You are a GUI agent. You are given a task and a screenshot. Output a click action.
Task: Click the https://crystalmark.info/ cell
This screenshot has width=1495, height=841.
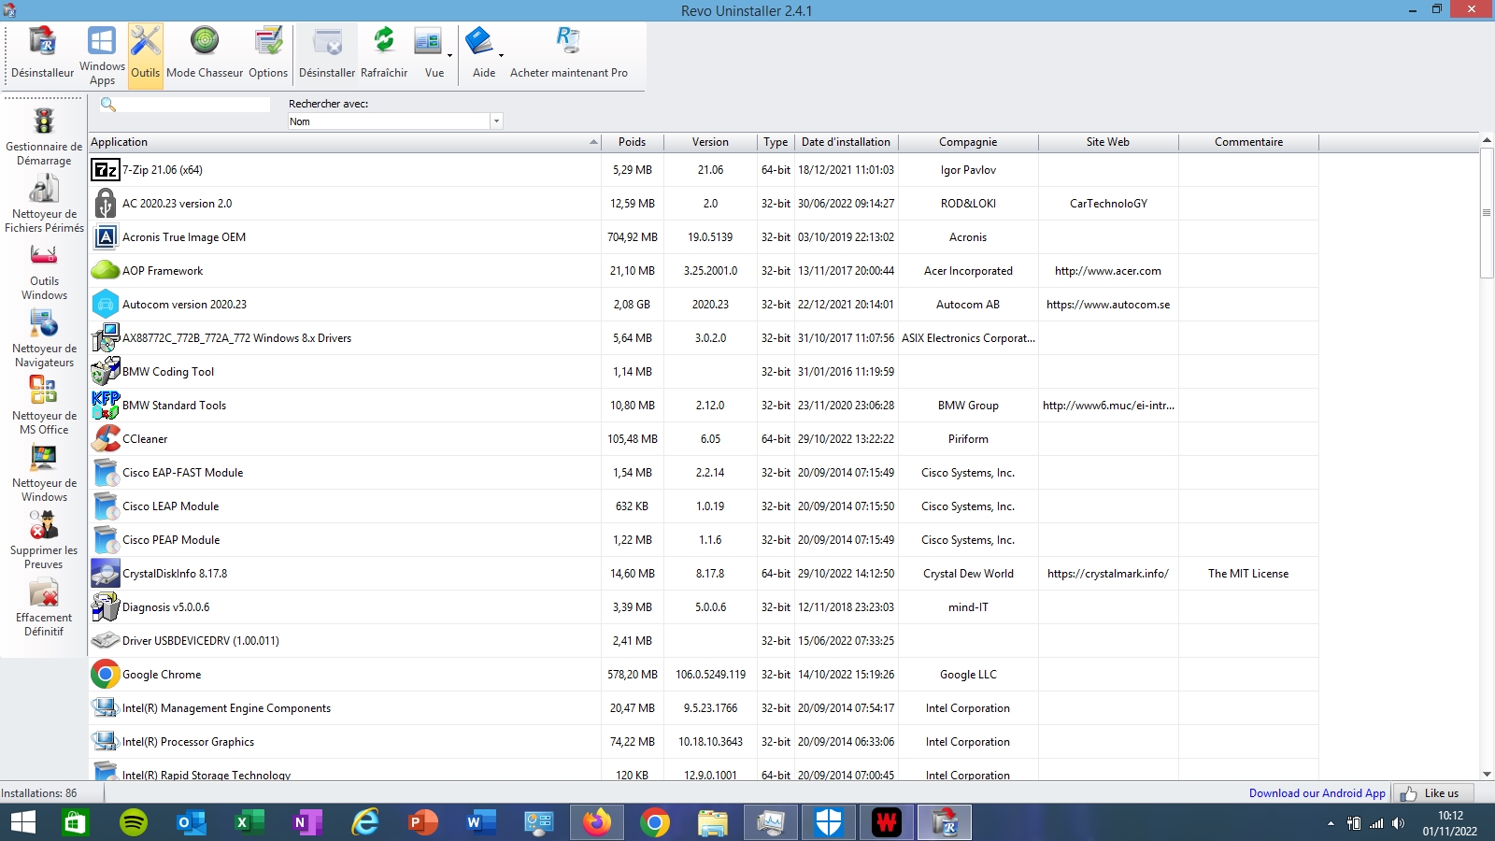pos(1108,574)
